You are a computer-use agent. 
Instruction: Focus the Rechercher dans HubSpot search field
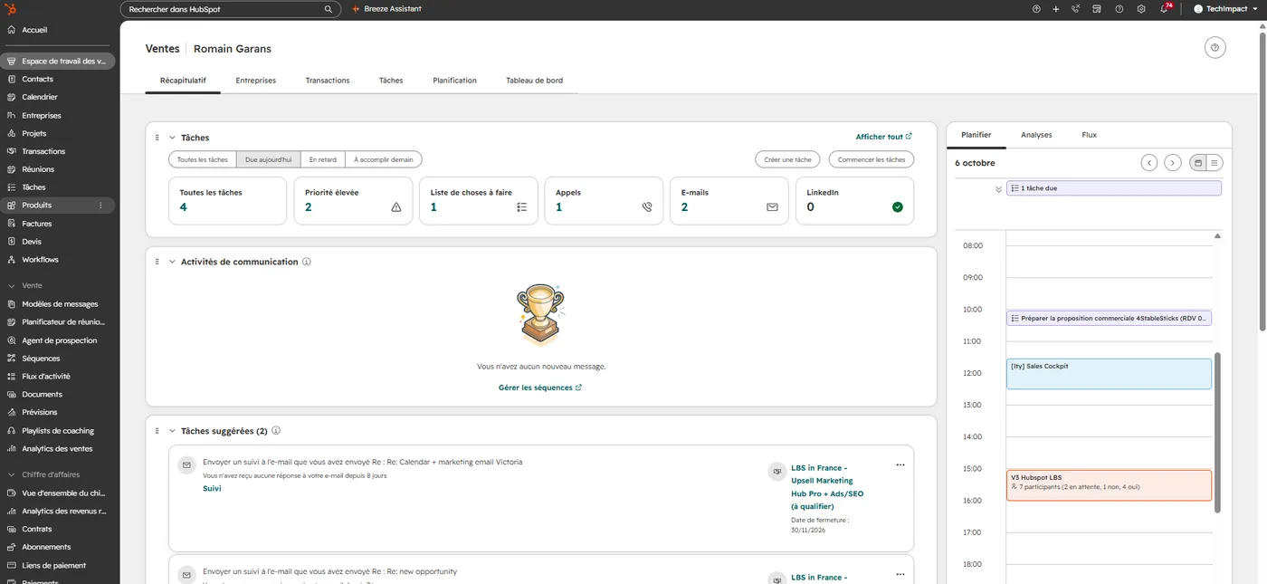pos(231,9)
